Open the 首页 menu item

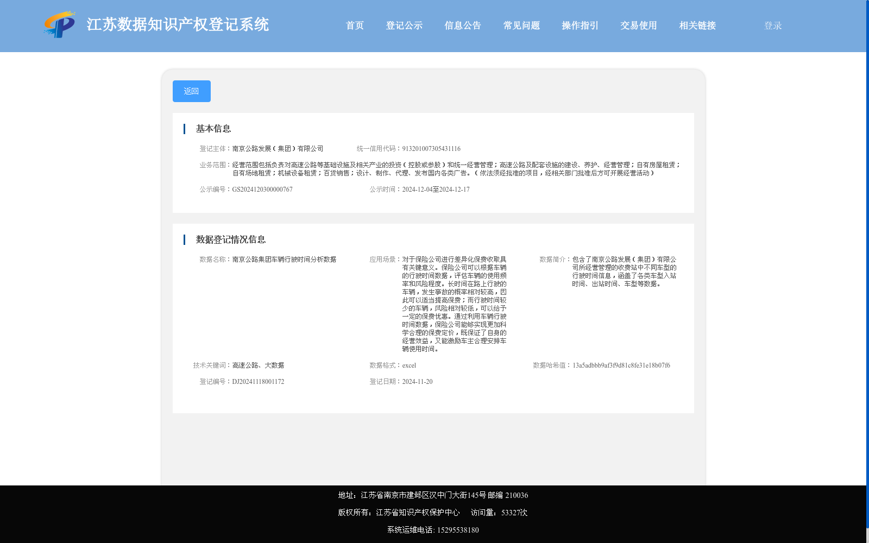point(355,26)
